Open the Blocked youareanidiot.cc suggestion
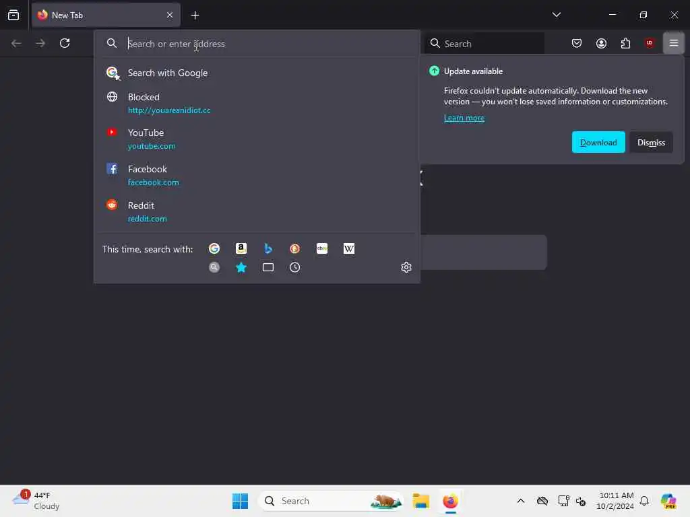Screen dimensions: 690x517 [257, 103]
